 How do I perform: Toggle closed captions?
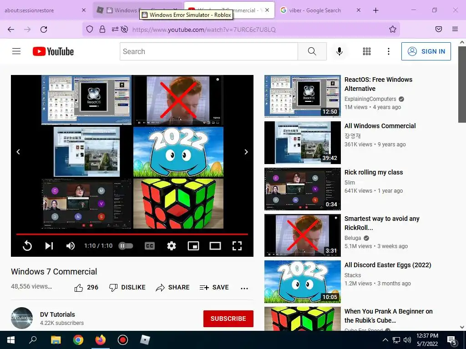(x=149, y=246)
